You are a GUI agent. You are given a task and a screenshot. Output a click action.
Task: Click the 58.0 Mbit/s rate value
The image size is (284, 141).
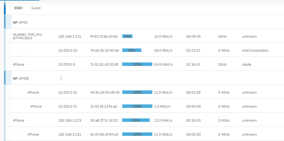(x=163, y=51)
